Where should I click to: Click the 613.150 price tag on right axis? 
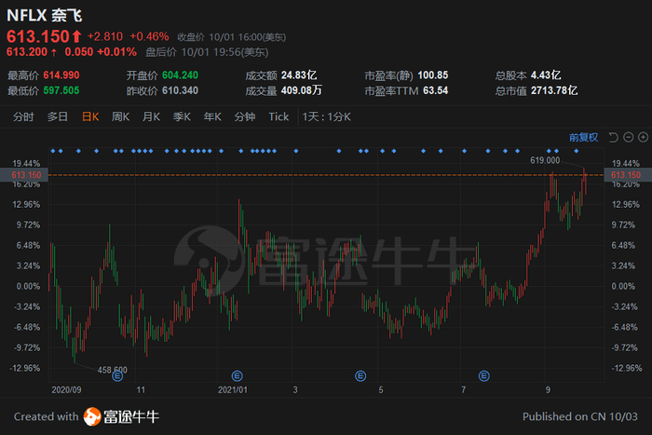[x=626, y=175]
